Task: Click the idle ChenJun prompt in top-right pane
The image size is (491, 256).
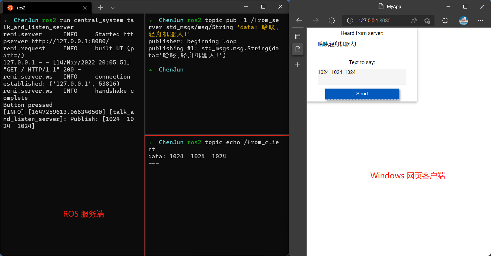Action: (x=171, y=70)
